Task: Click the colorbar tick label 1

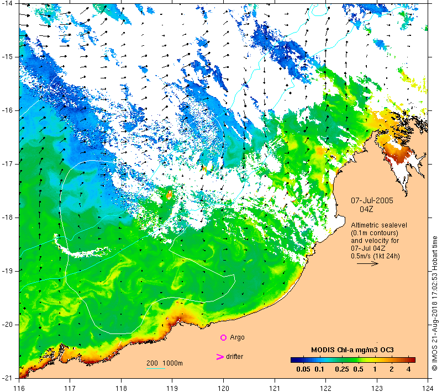Action: 375,369
